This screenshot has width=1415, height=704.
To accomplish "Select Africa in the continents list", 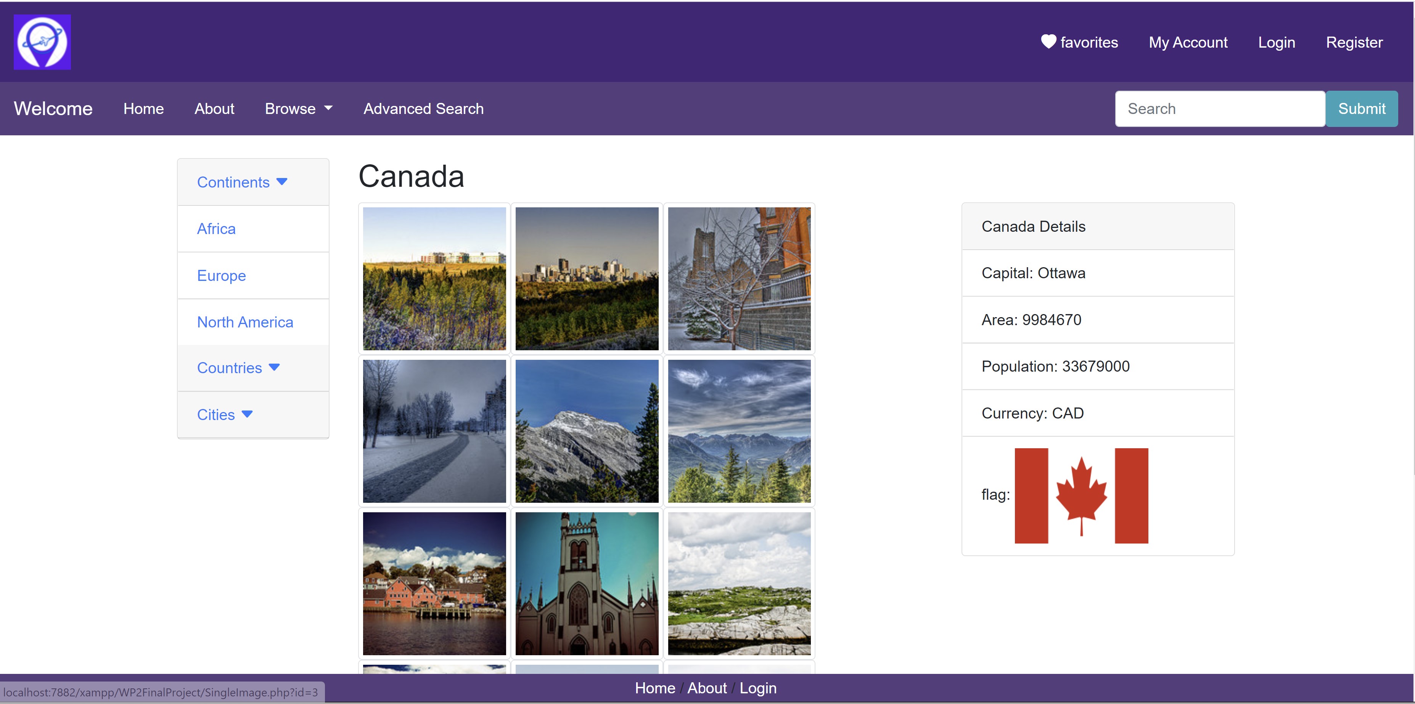I will (x=253, y=229).
